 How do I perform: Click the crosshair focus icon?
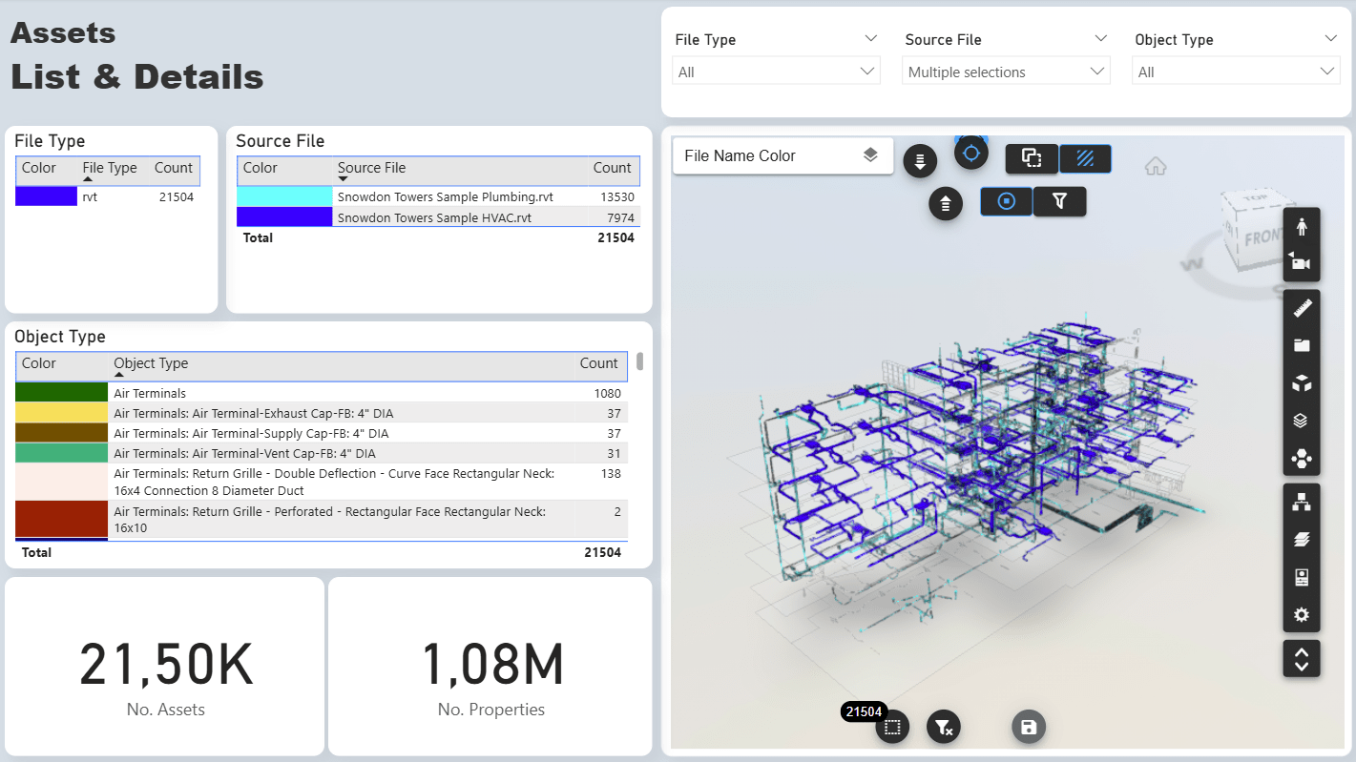(970, 153)
